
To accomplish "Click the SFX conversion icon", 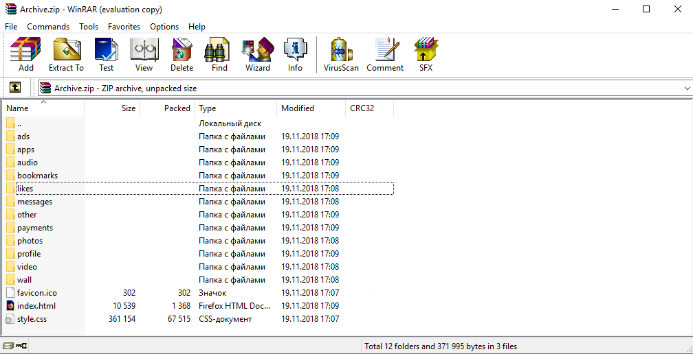I will (x=426, y=54).
